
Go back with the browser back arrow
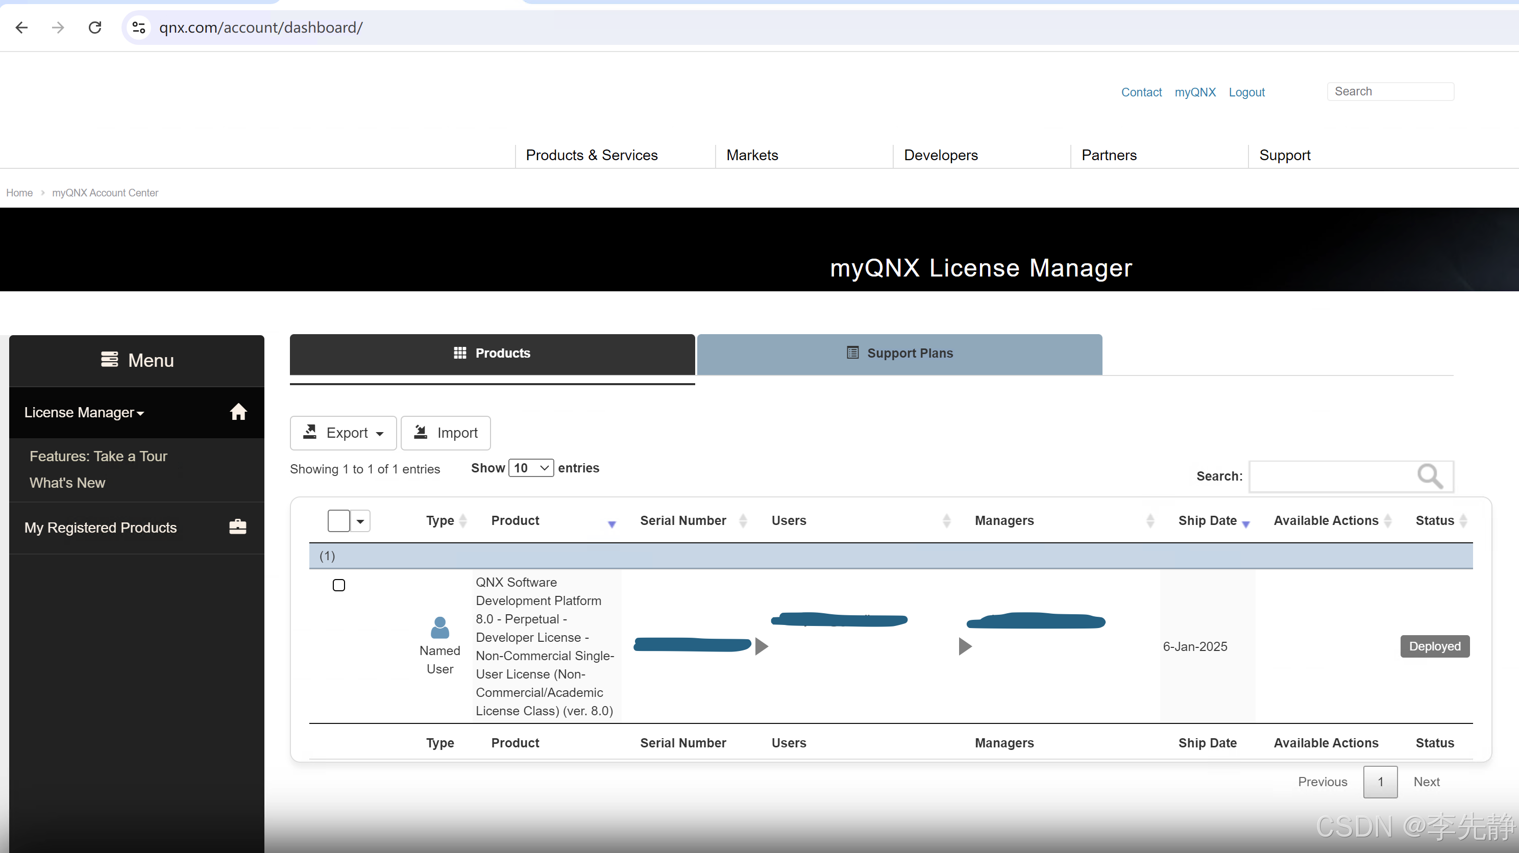(x=22, y=27)
